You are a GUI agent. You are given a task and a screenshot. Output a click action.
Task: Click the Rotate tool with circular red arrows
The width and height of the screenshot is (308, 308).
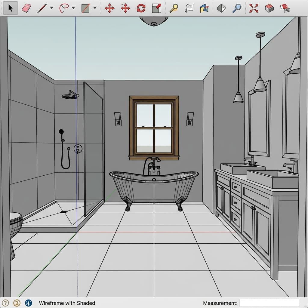141,8
